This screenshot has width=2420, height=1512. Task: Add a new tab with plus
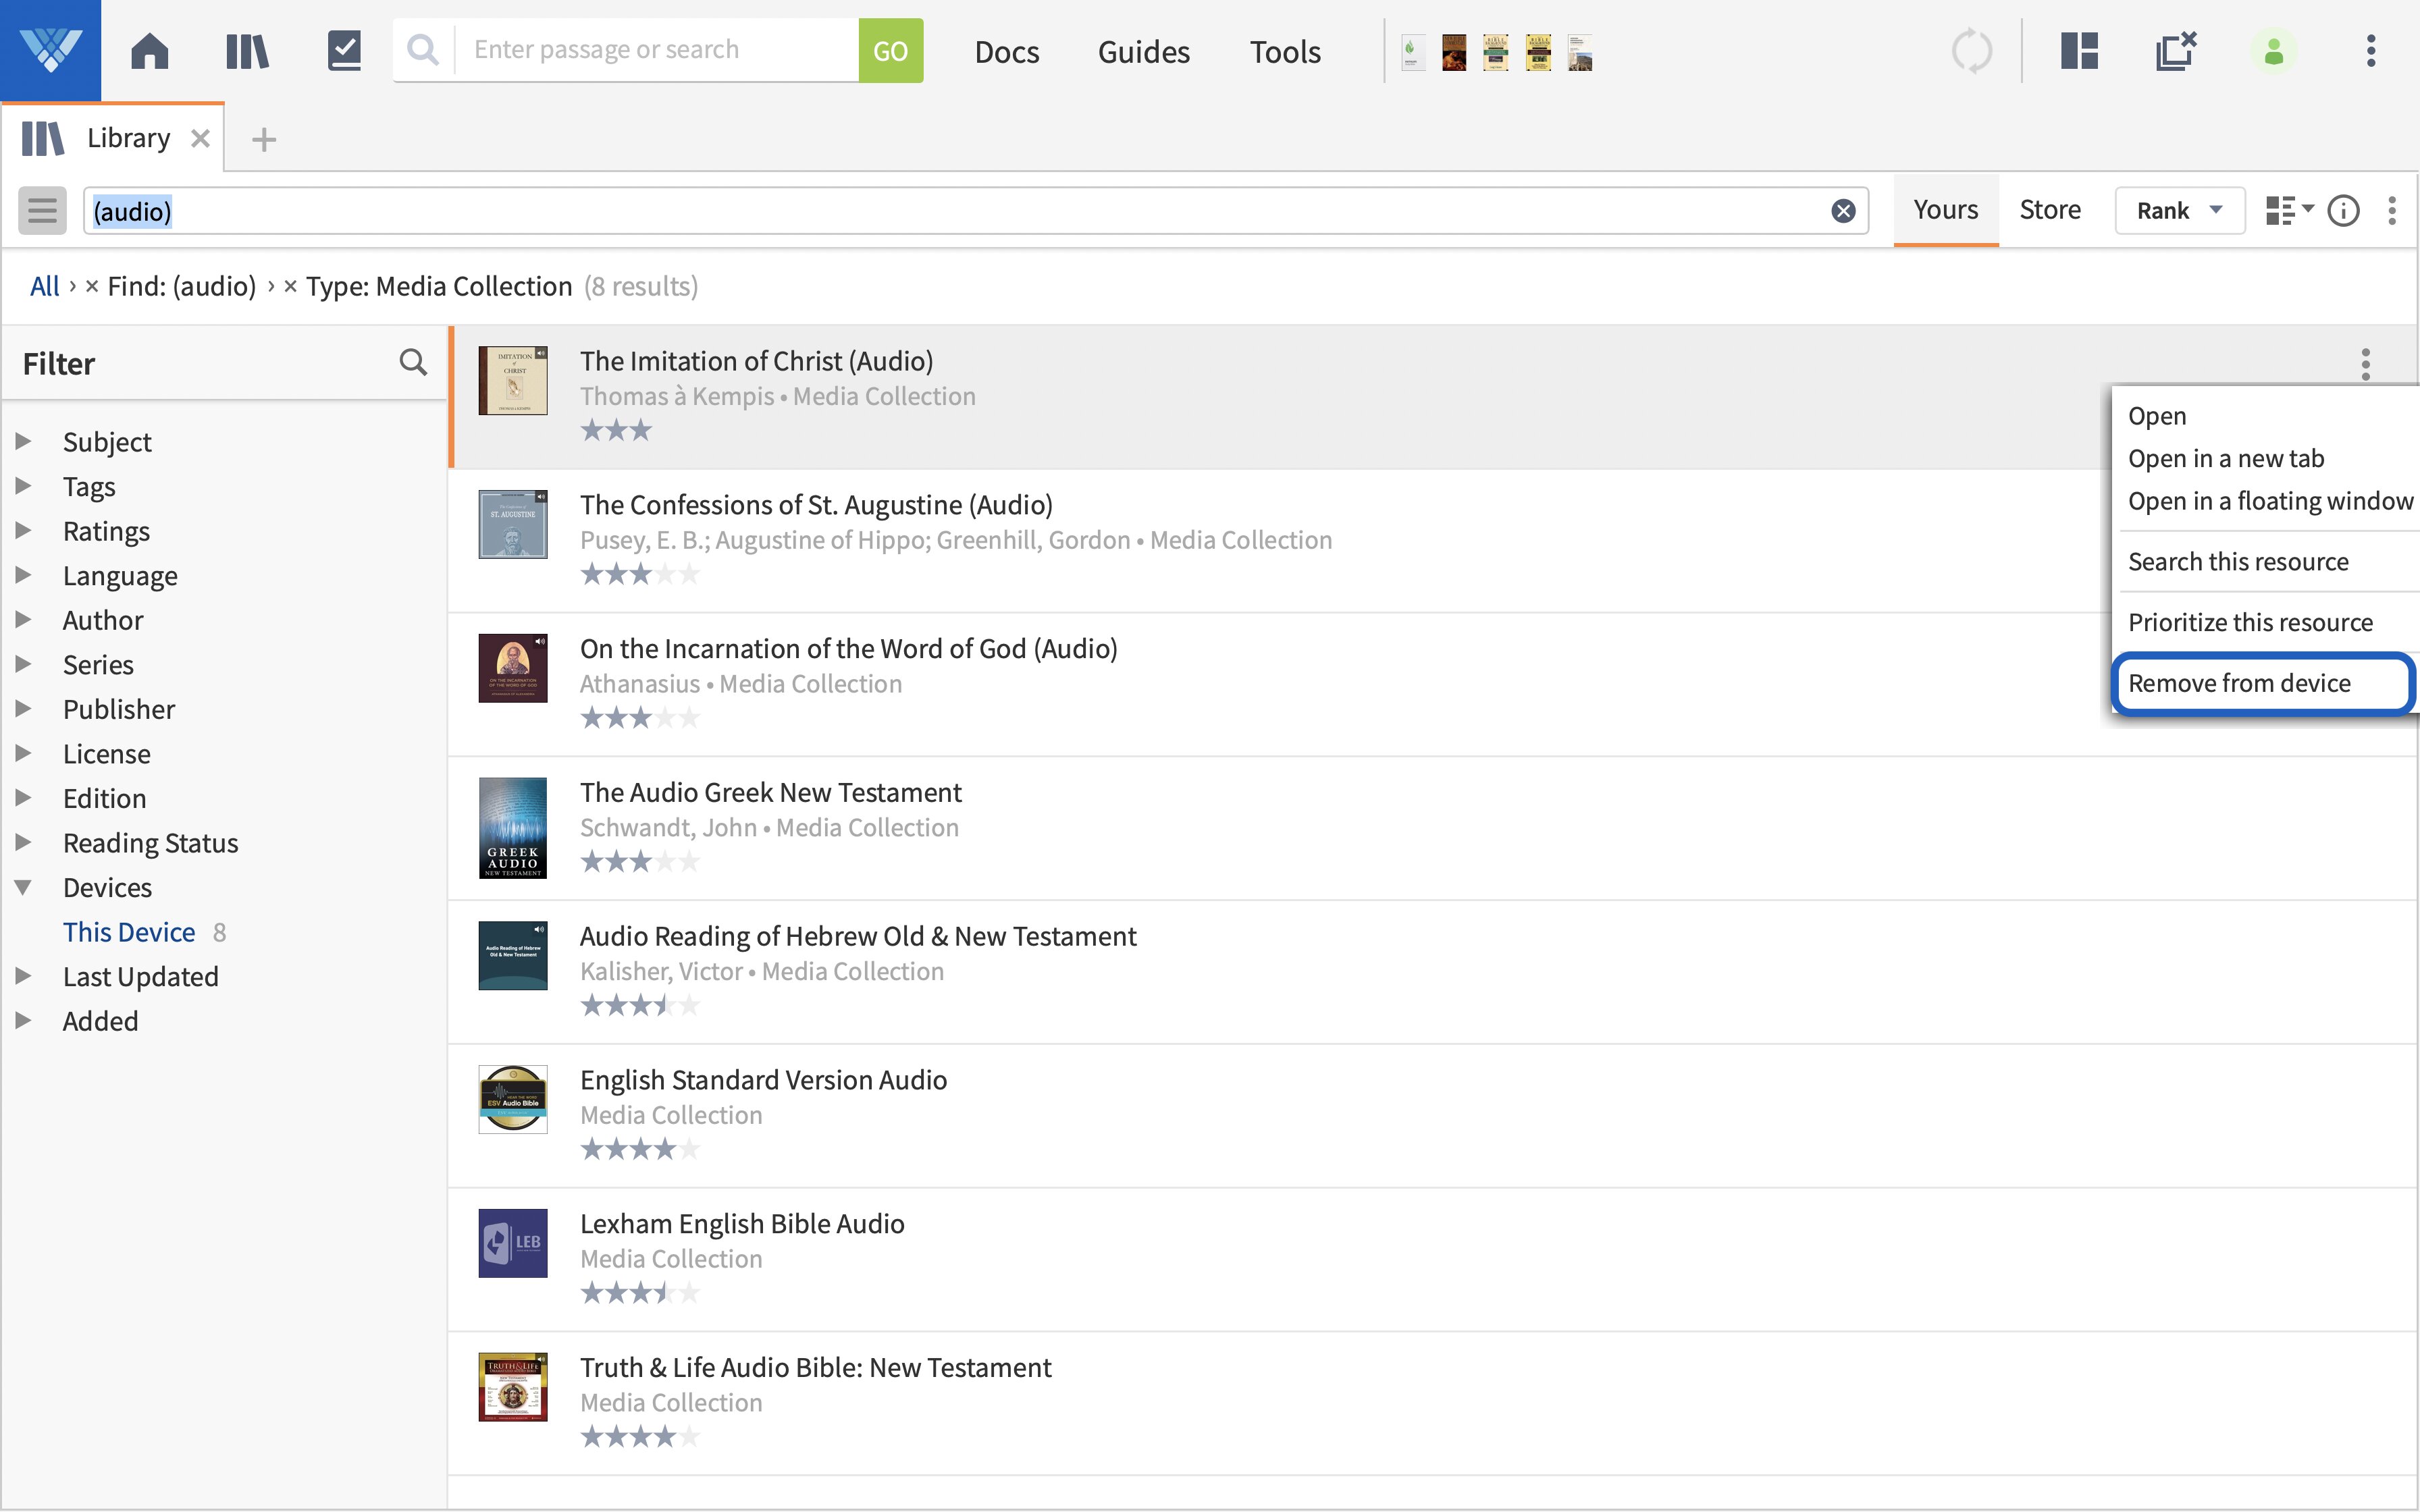[264, 139]
